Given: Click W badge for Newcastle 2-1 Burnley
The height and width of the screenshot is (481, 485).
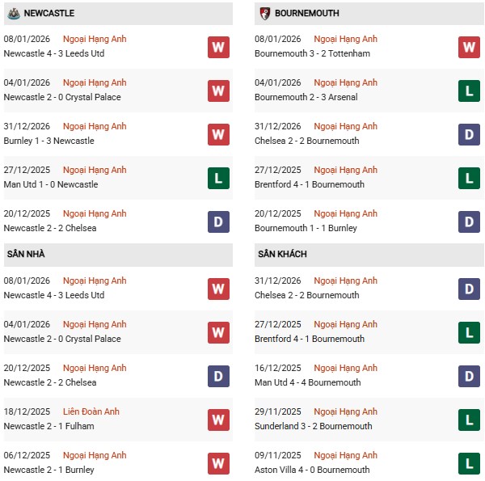Looking at the screenshot, I should point(218,463).
